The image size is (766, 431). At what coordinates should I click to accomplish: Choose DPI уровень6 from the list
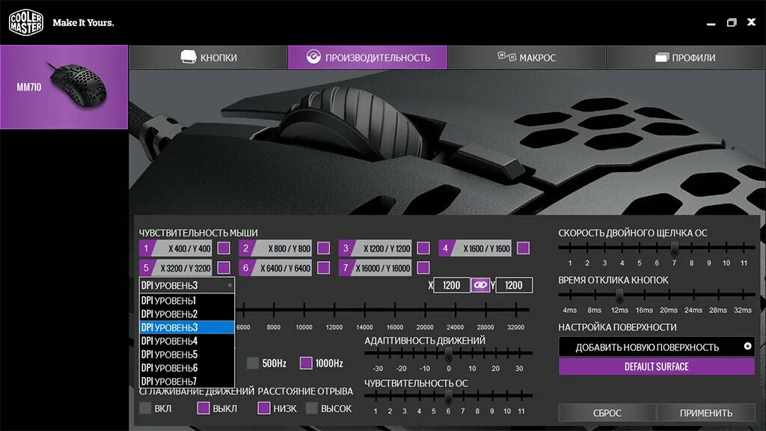tap(186, 368)
